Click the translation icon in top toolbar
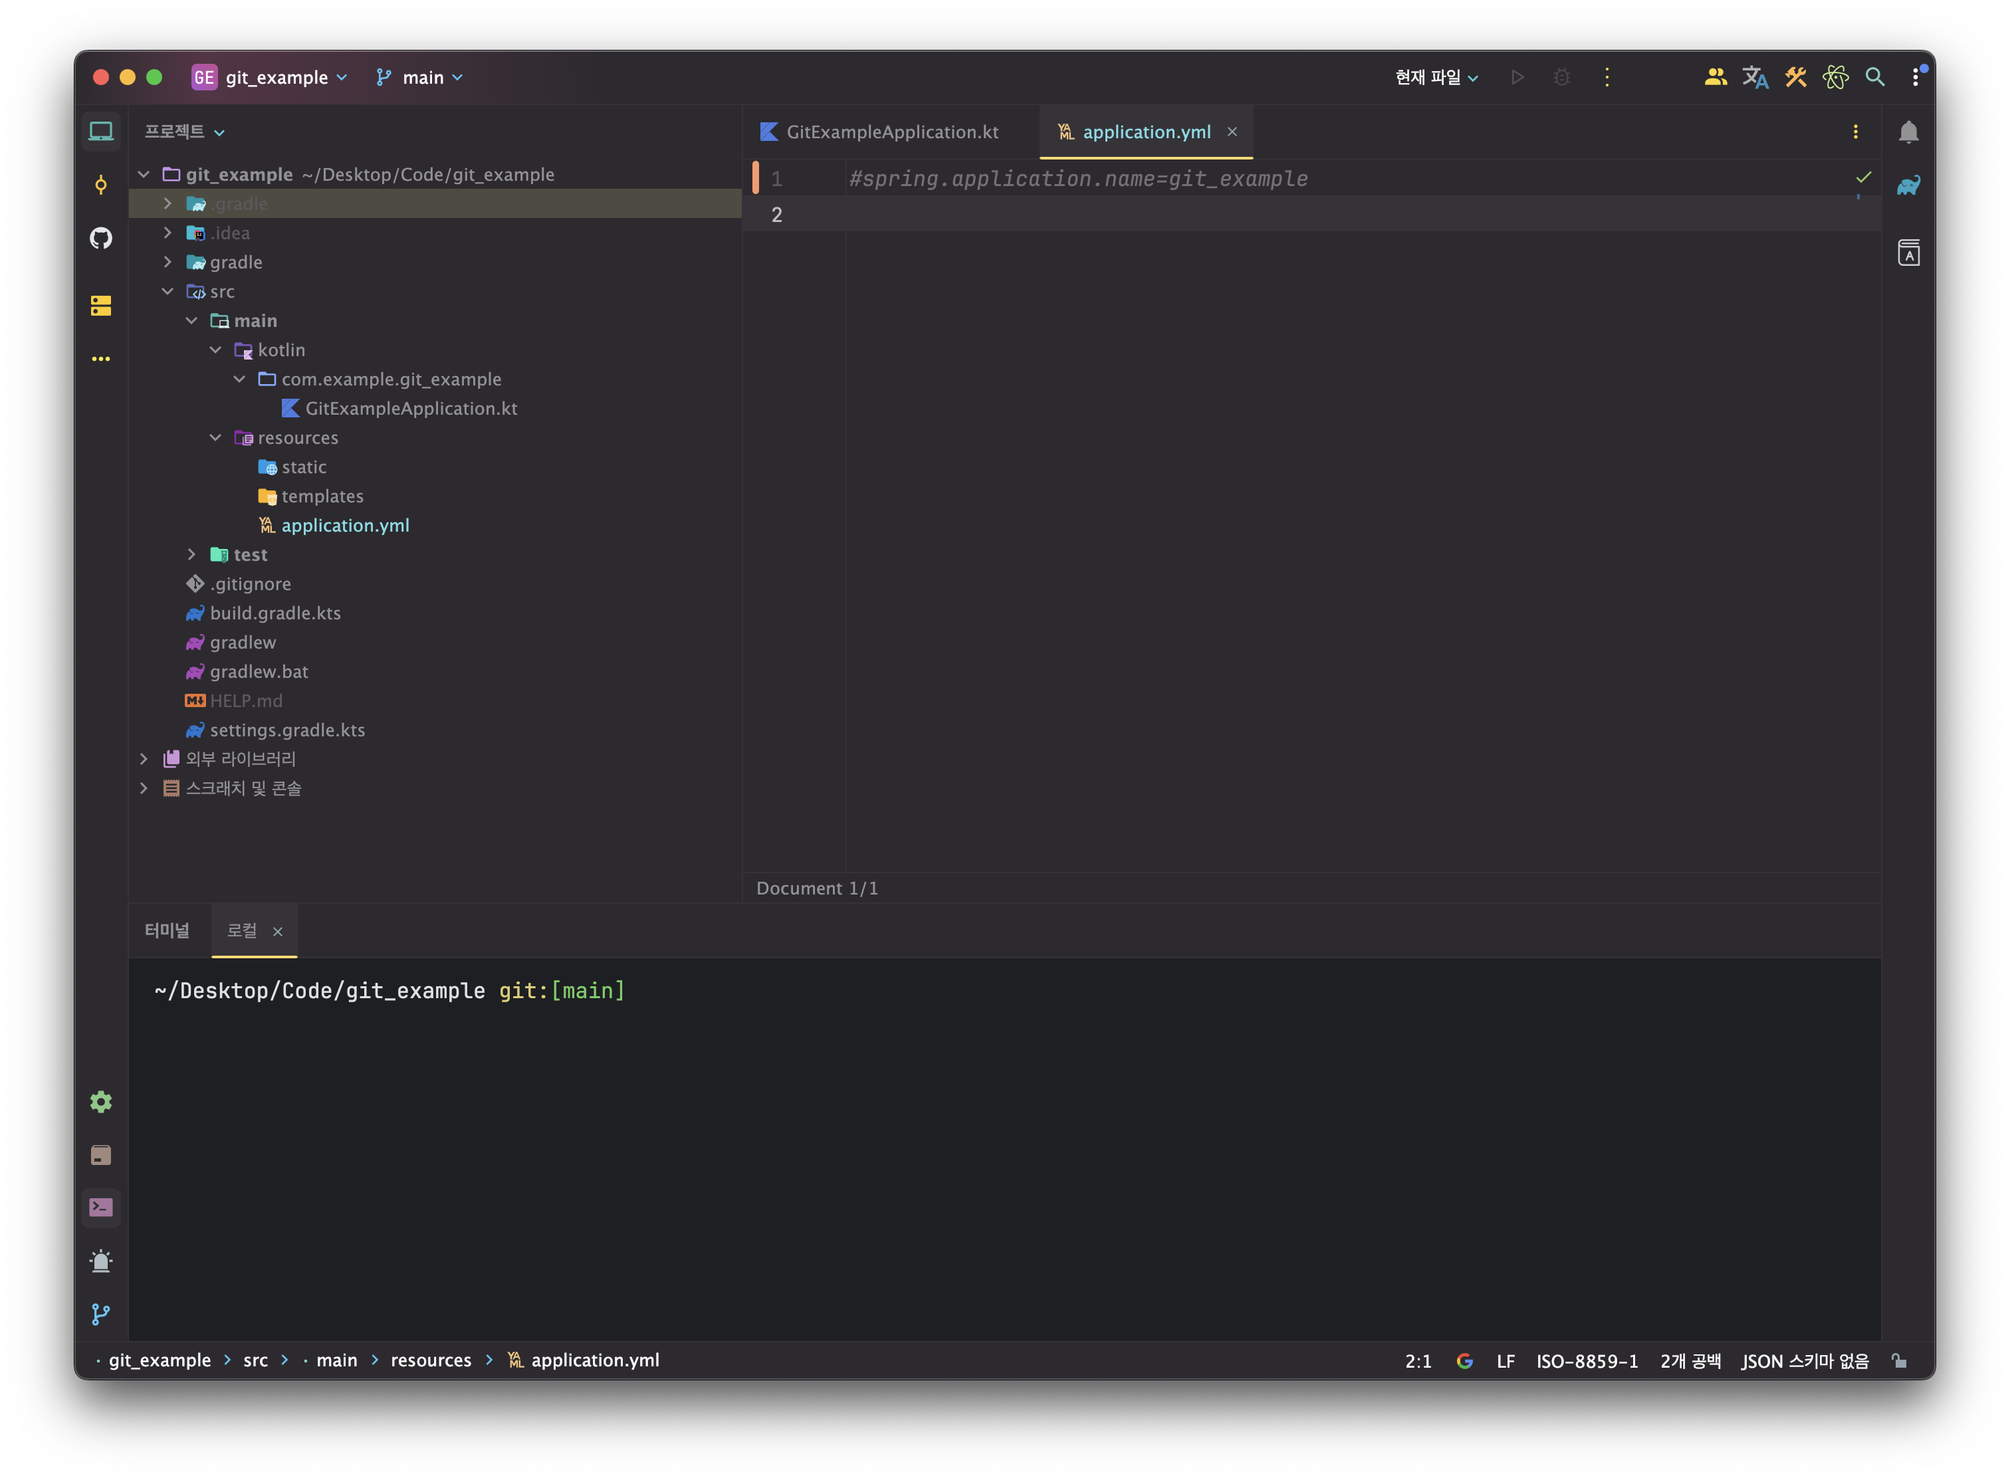Viewport: 2010px width, 1478px height. [1755, 78]
